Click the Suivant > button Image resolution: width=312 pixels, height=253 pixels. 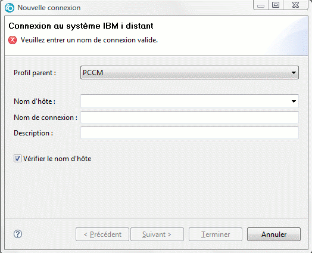tap(157, 235)
